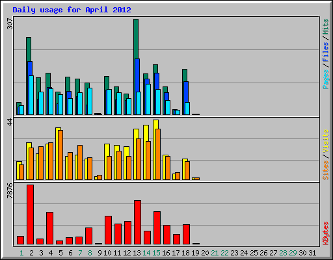This screenshot has width=333, height=260.
Task: Click the tallest yellow visits bar for day 15
Action: pyautogui.click(x=155, y=124)
